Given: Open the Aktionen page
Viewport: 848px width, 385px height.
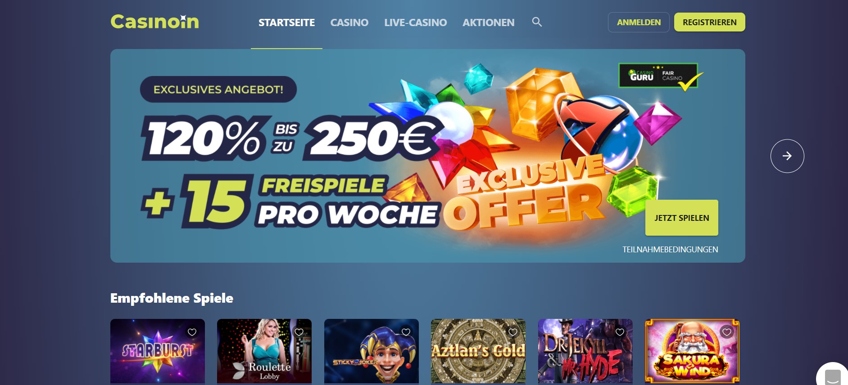Looking at the screenshot, I should click(489, 22).
